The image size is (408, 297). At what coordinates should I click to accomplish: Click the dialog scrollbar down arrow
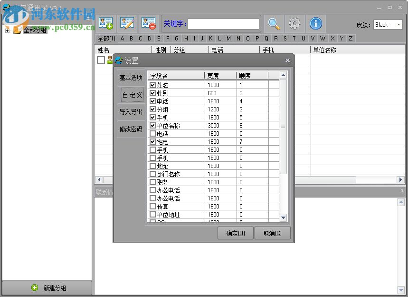point(283,218)
